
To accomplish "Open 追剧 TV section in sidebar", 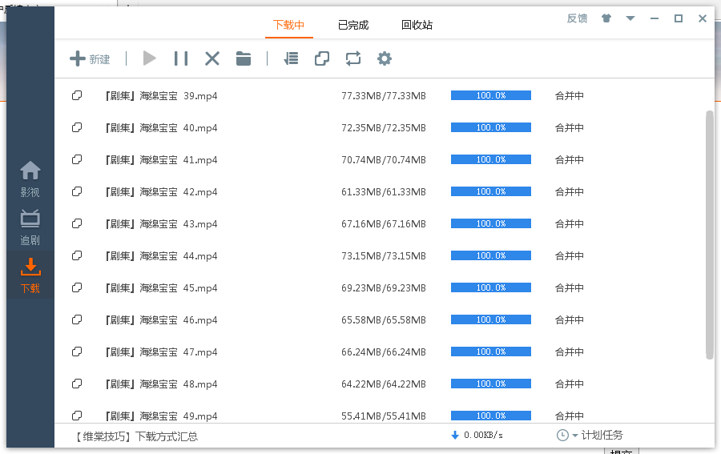I will point(30,227).
